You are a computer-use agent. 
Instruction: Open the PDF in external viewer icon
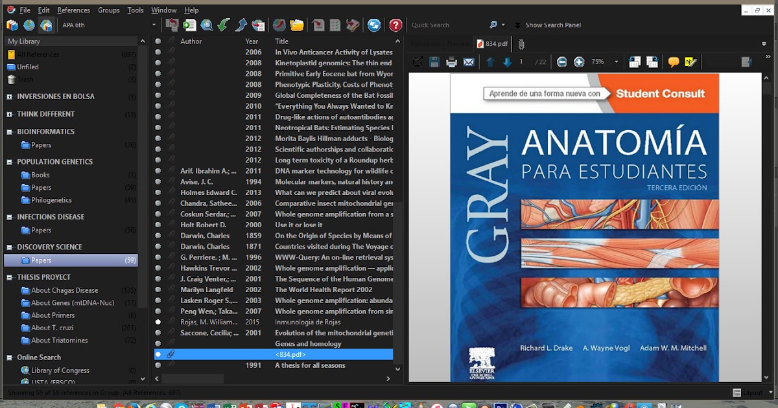(418, 62)
